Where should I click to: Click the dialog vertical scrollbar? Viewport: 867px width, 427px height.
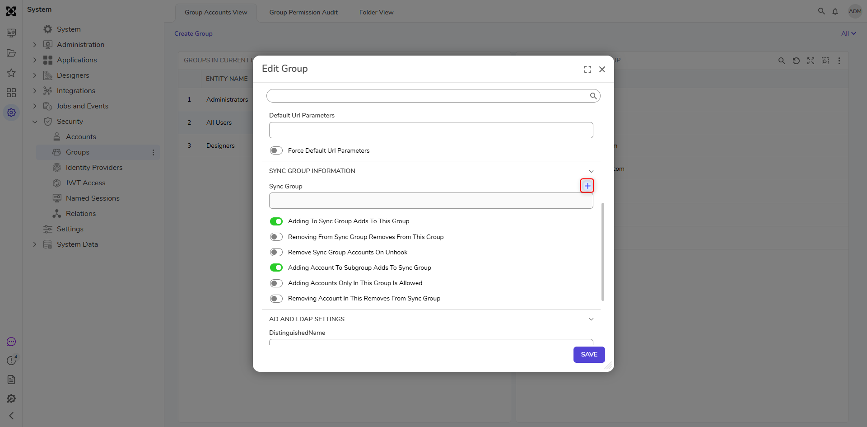coord(603,252)
